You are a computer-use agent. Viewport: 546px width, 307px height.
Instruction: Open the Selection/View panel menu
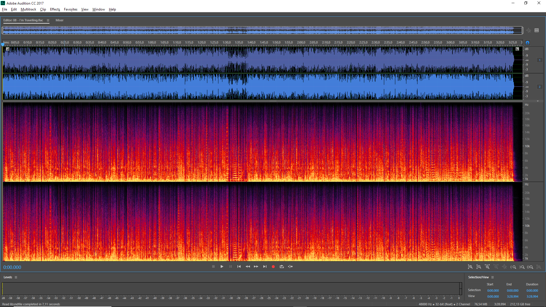(493, 277)
